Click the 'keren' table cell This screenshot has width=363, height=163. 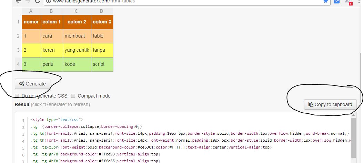pyautogui.click(x=52, y=50)
